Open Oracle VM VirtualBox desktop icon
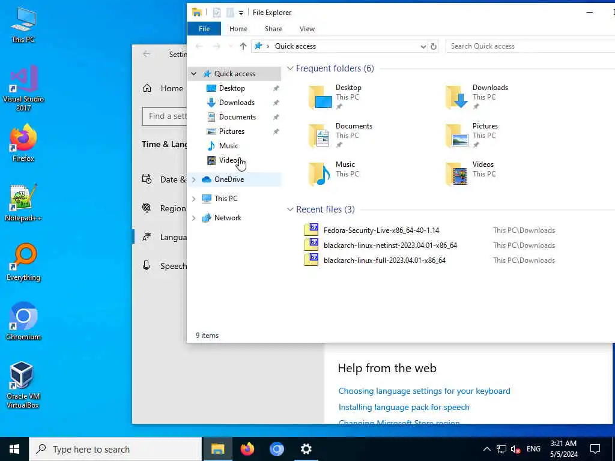Screen dimensions: 615x461 (x=23, y=385)
